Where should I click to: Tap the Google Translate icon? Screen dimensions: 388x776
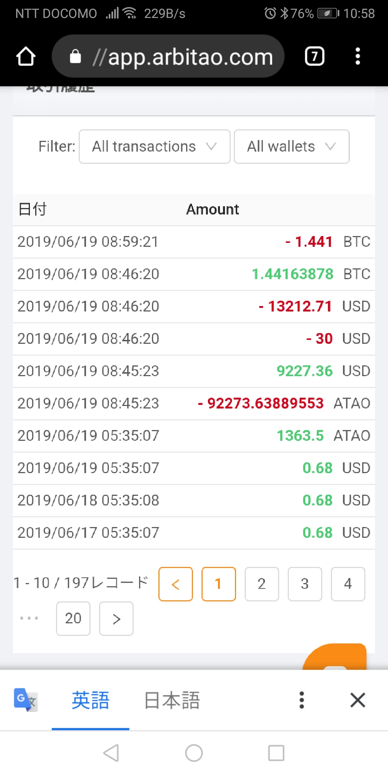tap(26, 700)
